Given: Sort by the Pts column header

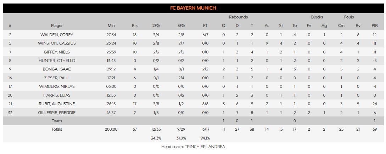Looking at the screenshot, I should 134,25.
